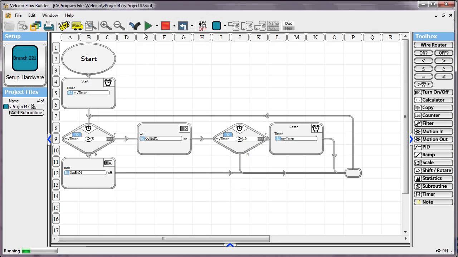Select vProject47 in Project Files
Screen dimensions: 458x257
click(x=19, y=106)
